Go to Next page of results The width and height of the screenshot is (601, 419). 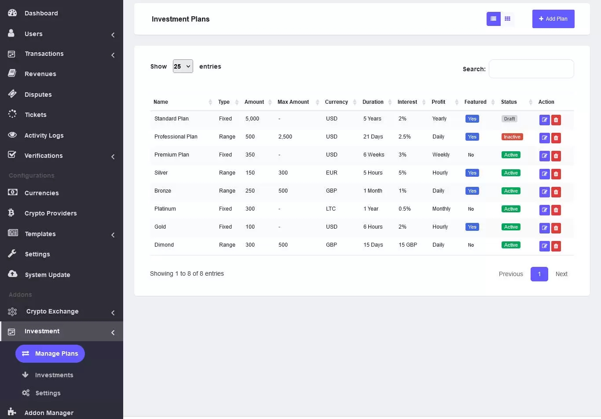561,274
